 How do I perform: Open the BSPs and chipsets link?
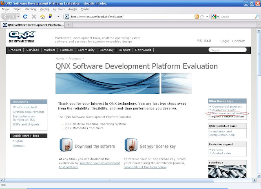pos(26,124)
